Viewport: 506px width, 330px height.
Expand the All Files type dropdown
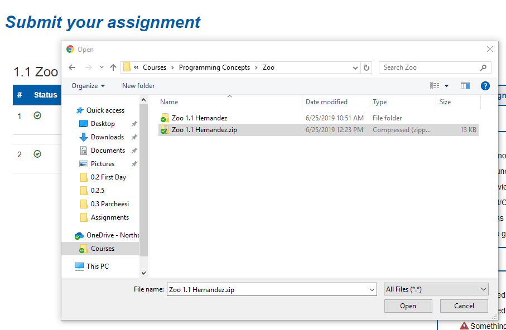(436, 289)
